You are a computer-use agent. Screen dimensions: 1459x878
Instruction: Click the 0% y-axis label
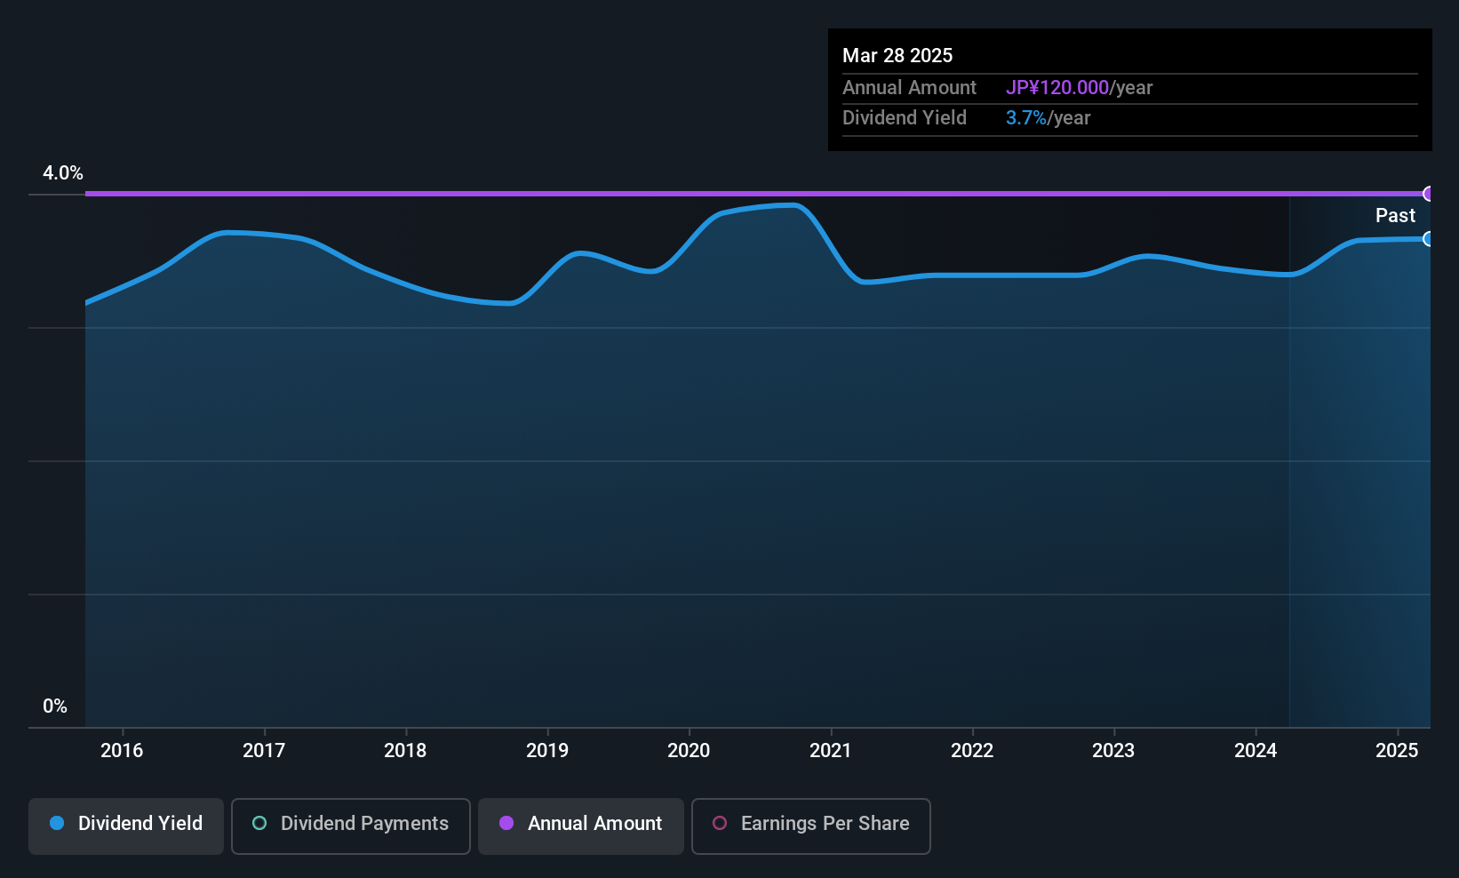55,706
